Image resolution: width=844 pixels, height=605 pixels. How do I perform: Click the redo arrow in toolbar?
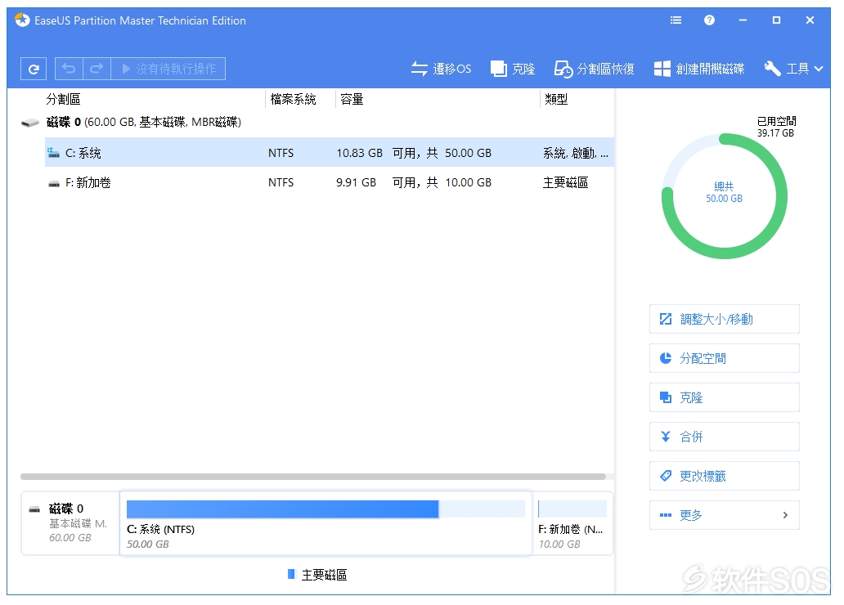click(x=97, y=69)
